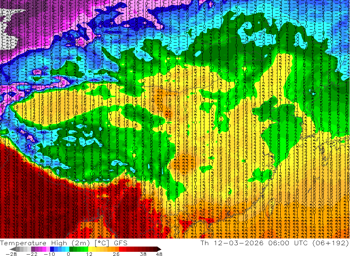This screenshot has width=350, height=256.
Task: Click the 12 legend label
Action: click(89, 254)
